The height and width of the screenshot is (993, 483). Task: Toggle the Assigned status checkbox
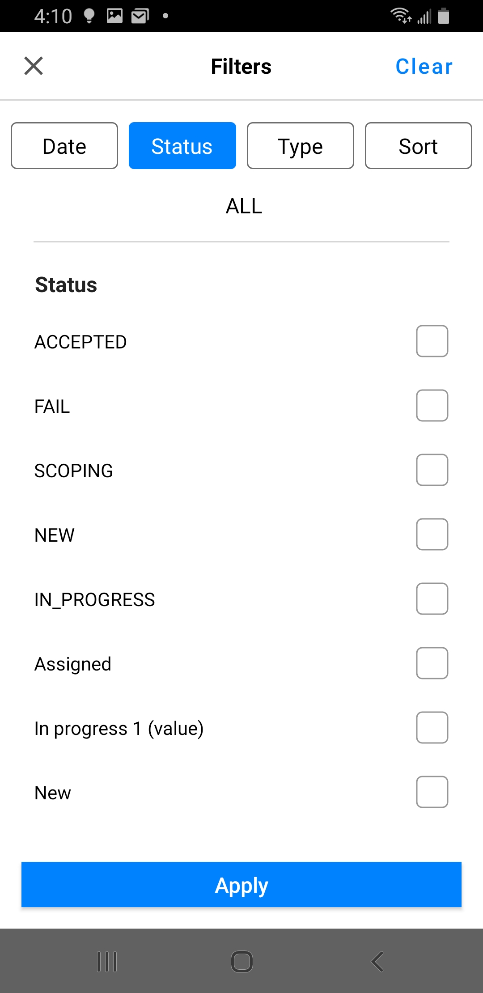[x=432, y=663]
